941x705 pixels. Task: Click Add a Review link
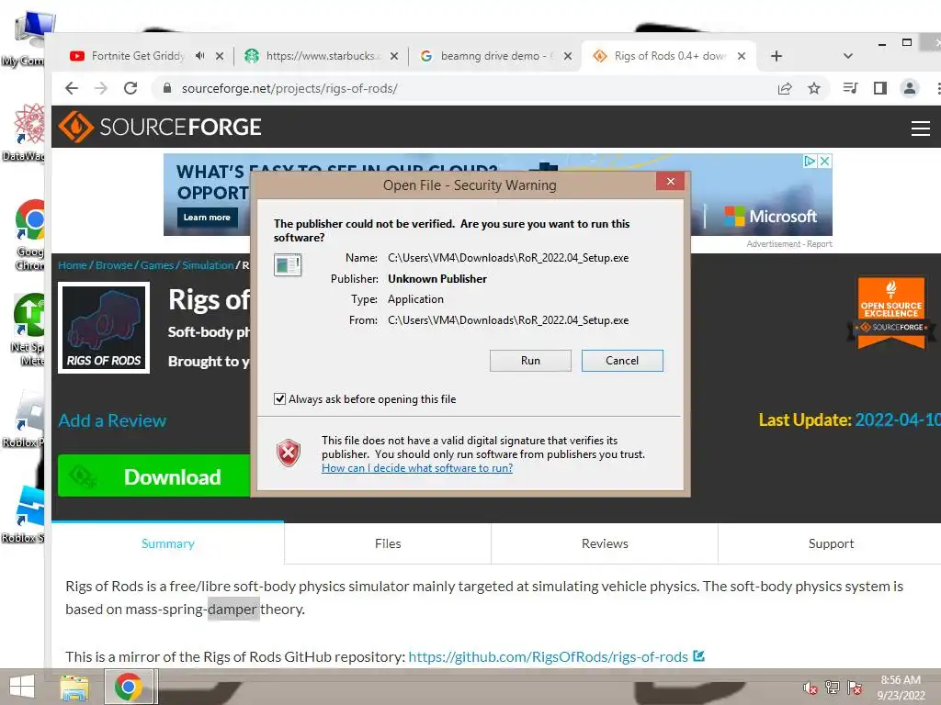[x=112, y=420]
